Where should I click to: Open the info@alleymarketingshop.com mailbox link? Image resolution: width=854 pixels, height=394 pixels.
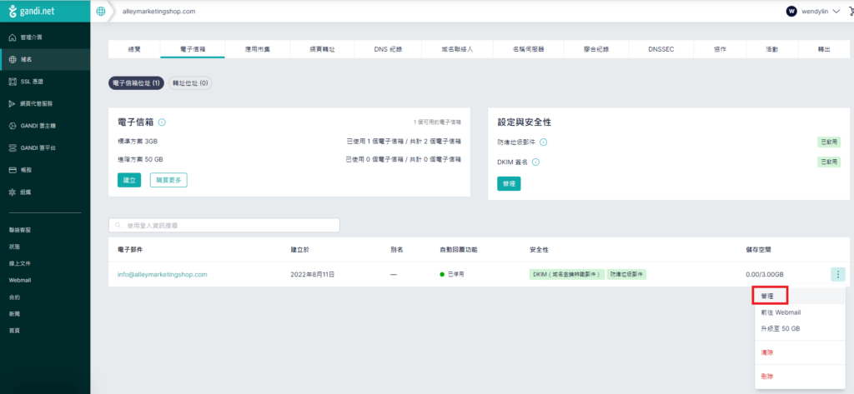click(162, 274)
